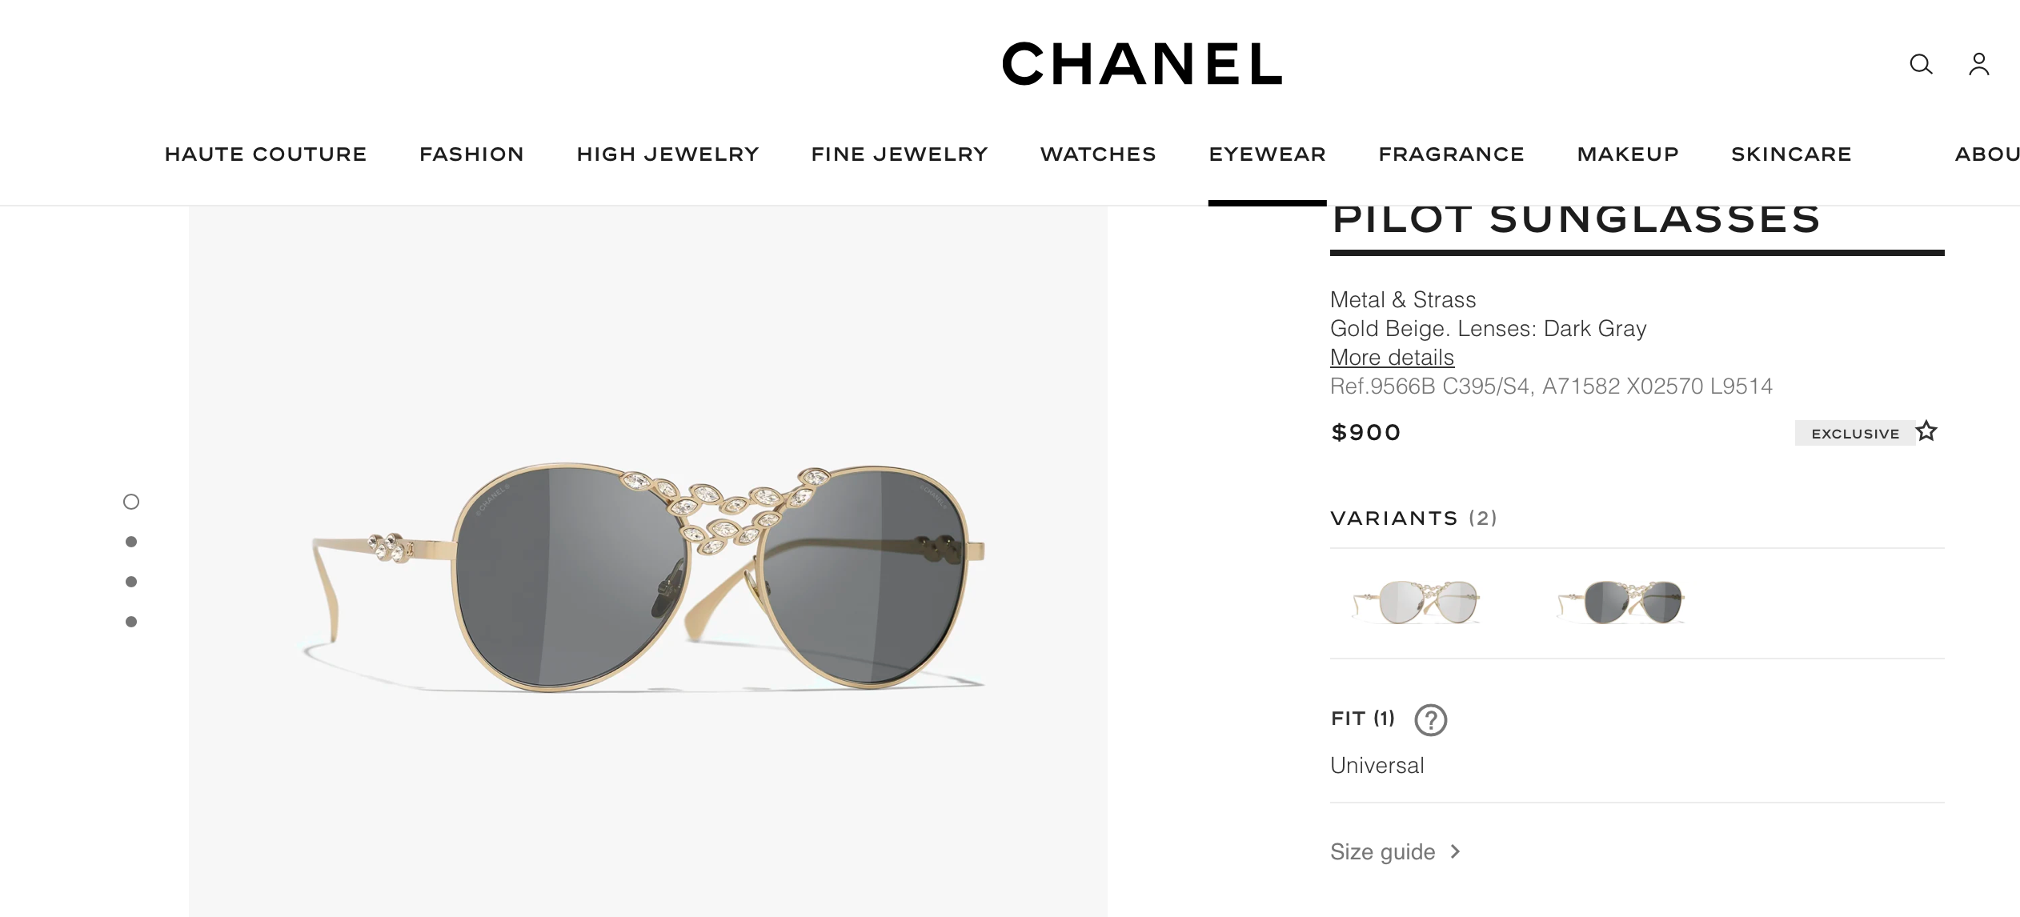Open the Size guide link

coord(1382,851)
